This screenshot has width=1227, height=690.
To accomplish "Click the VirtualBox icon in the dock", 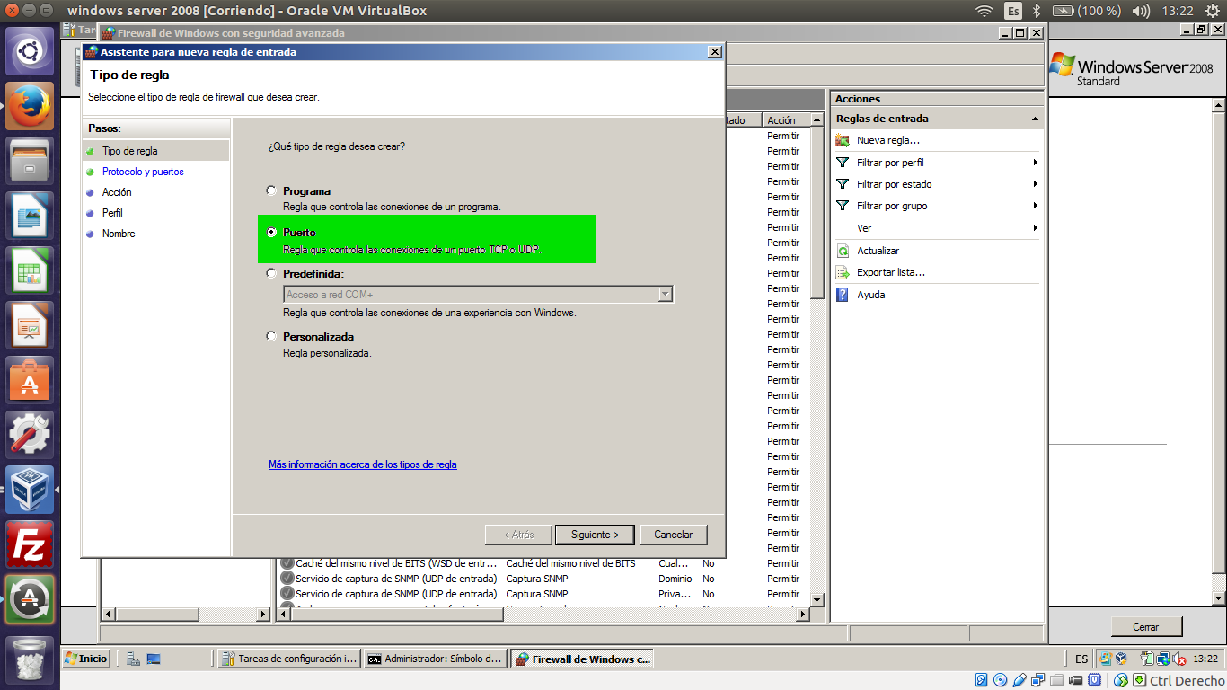I will coord(31,490).
